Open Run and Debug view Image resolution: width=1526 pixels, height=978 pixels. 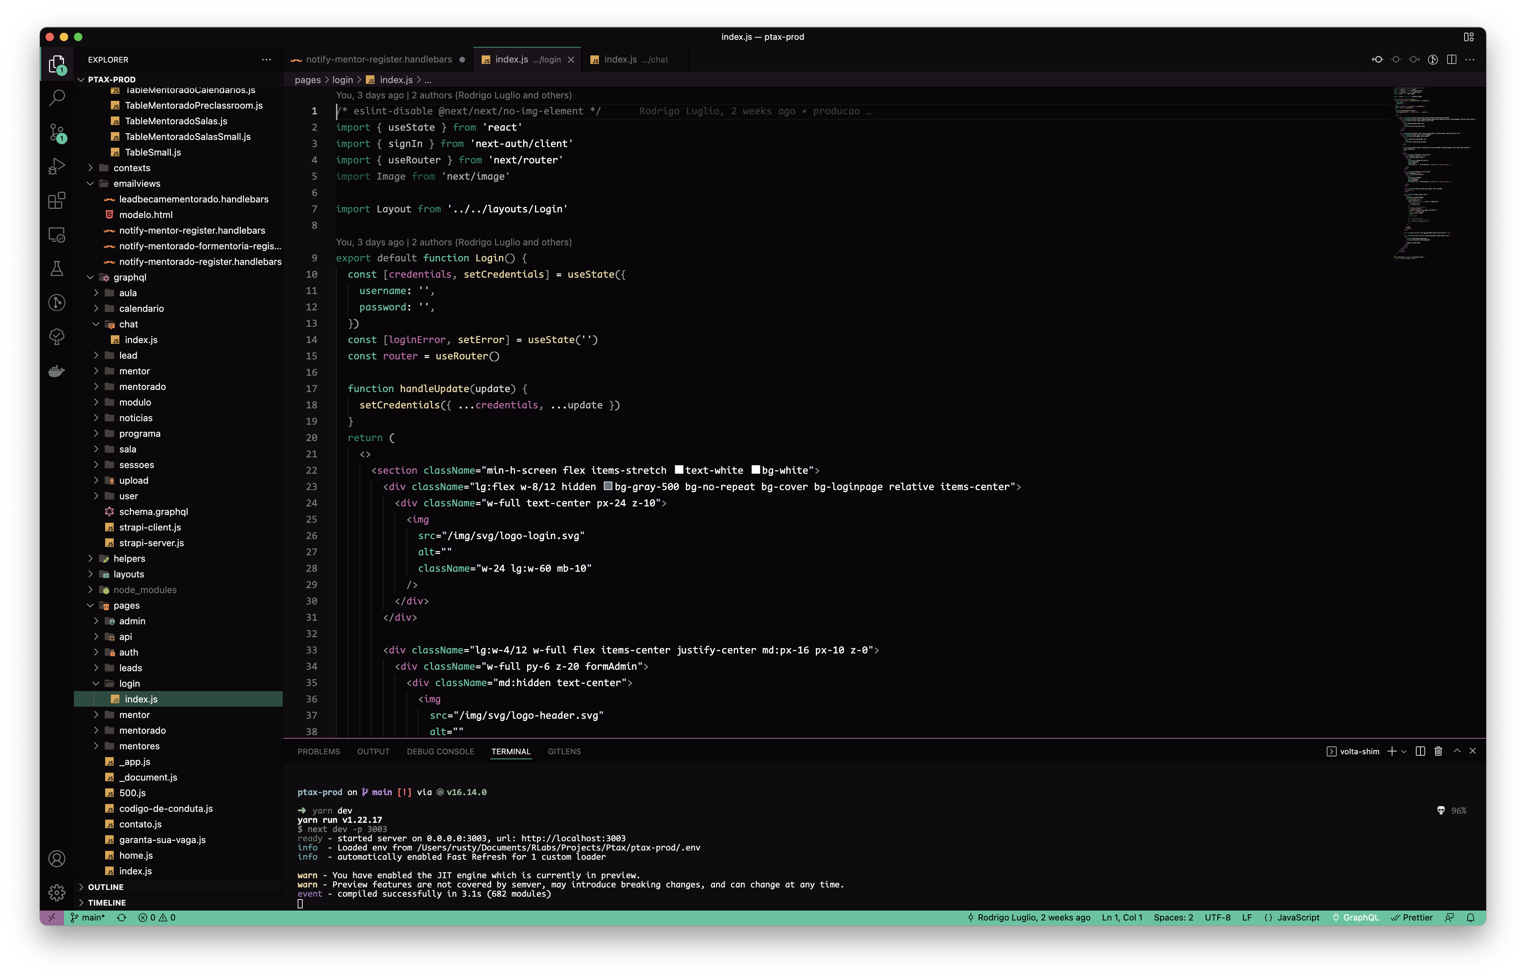56,167
